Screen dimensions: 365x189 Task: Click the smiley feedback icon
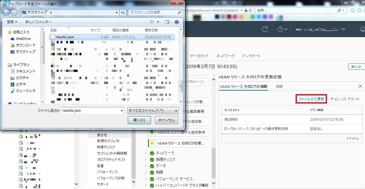click(362, 29)
